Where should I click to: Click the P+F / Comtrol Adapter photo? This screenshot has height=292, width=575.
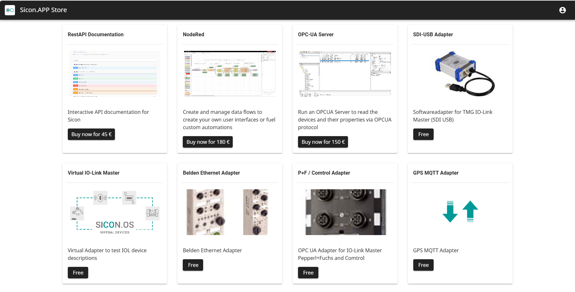click(345, 212)
